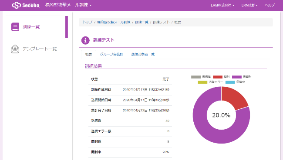This screenshot has width=283, height=160.
Task: Toggle the yellow 送信エラー legend swatch
Action: coord(202,82)
